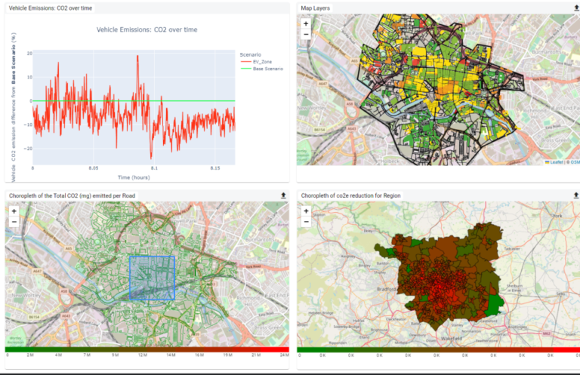The image size is (580, 375).
Task: Click export icon on CO2 per Road panel
Action: tap(283, 195)
